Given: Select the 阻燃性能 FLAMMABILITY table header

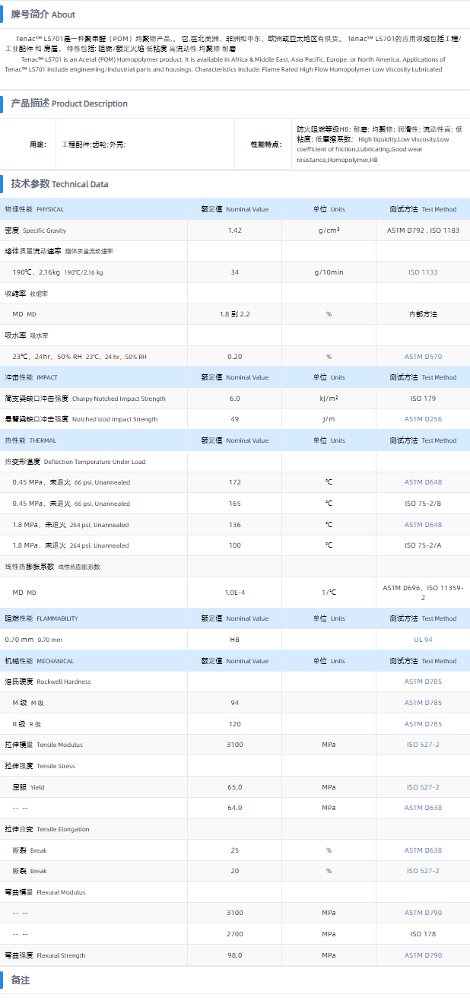Looking at the screenshot, I should pos(42,618).
